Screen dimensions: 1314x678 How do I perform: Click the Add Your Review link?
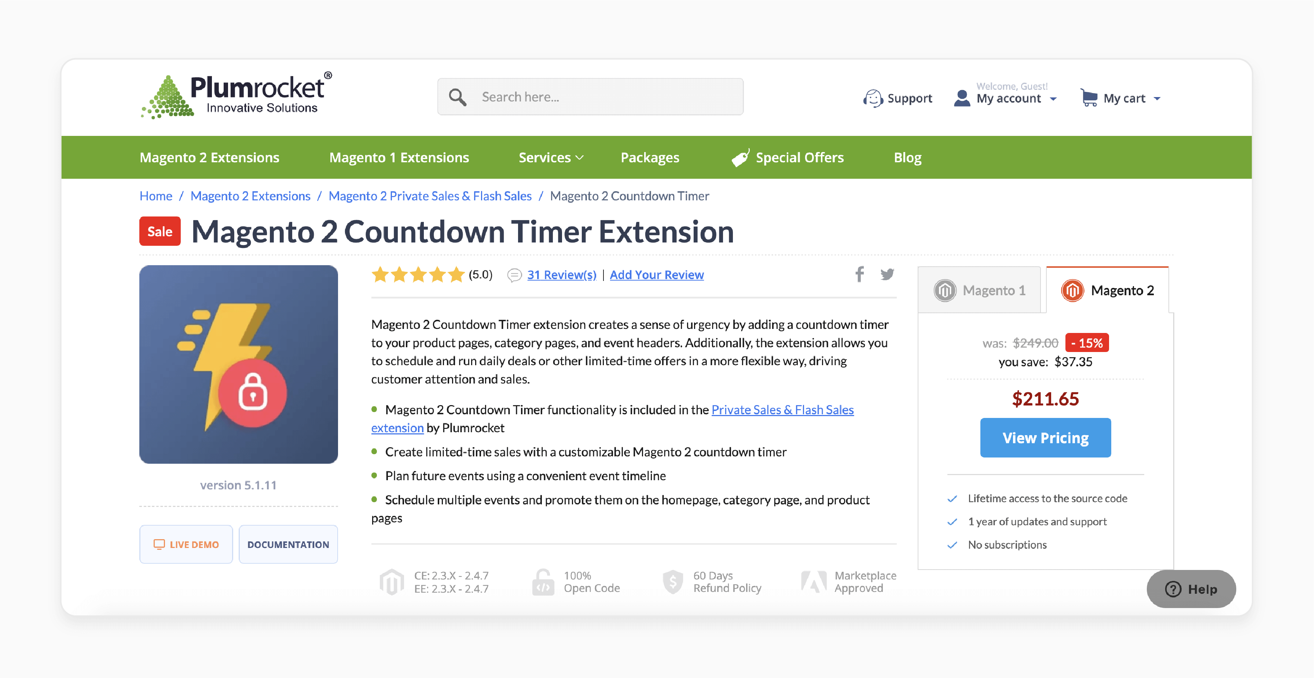tap(657, 274)
